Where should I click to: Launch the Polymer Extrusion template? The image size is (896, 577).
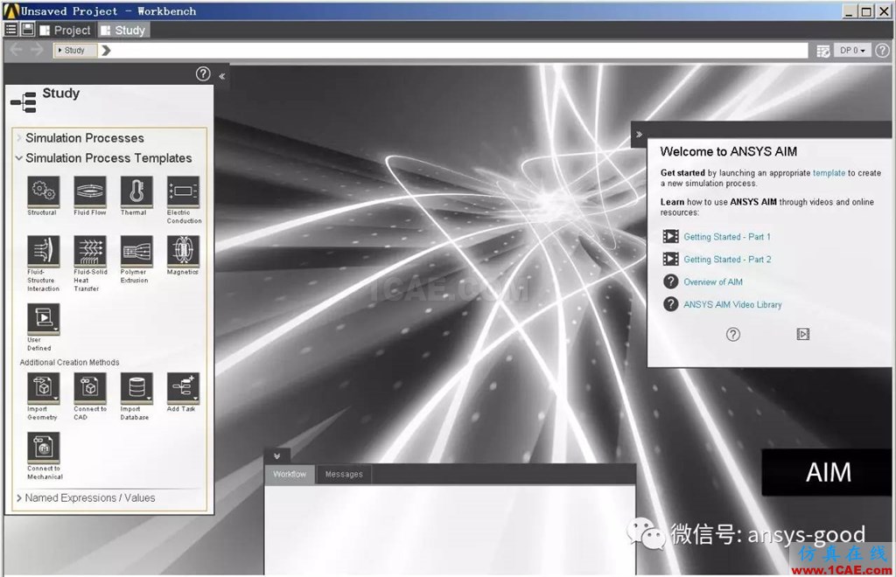136,250
